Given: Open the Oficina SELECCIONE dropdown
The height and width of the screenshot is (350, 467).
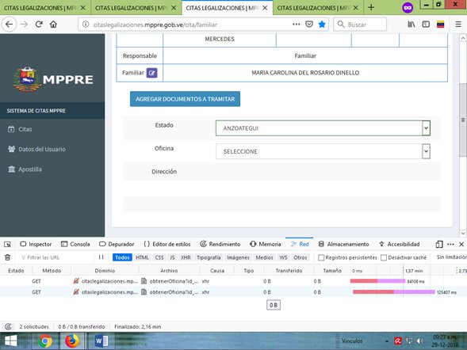Looking at the screenshot, I should (x=323, y=151).
